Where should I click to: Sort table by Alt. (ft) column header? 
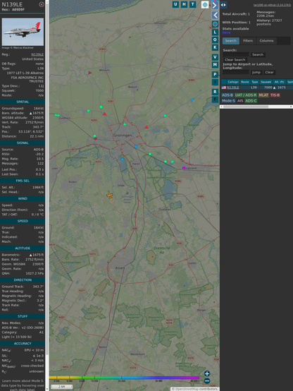(279, 82)
